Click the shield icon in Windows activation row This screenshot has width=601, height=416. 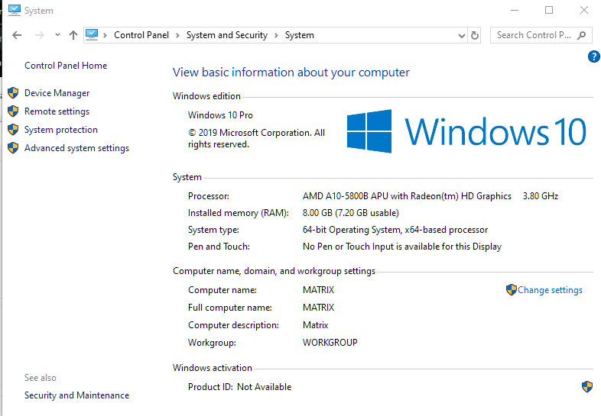point(587,386)
